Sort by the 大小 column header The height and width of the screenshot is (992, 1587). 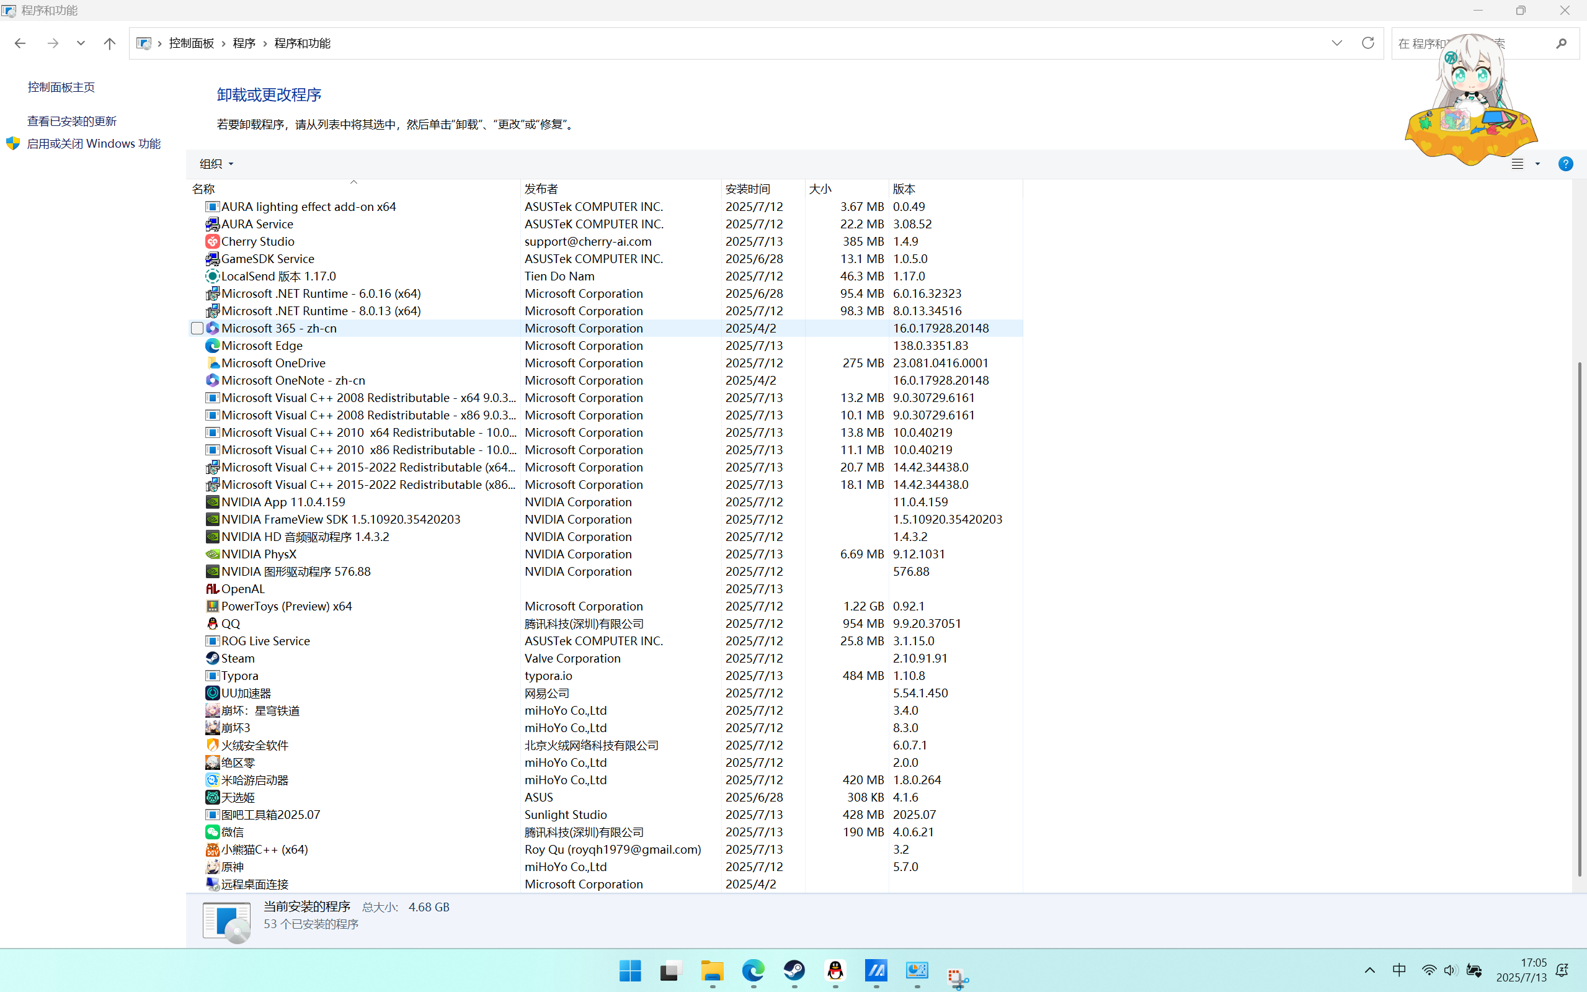847,189
